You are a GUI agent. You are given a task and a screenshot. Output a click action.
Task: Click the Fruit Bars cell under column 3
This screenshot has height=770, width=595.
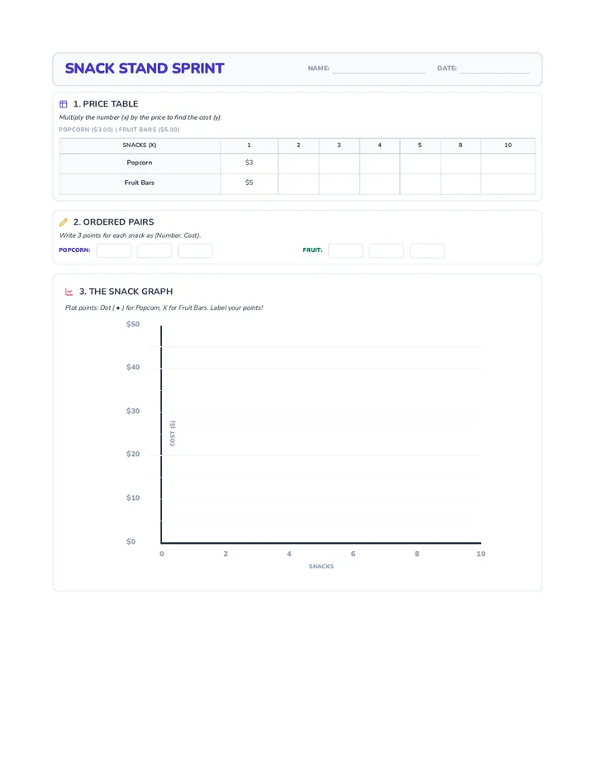click(x=339, y=184)
